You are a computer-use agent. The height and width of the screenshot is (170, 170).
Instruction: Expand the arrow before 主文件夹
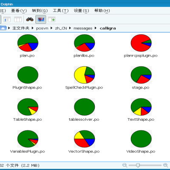point(9,28)
